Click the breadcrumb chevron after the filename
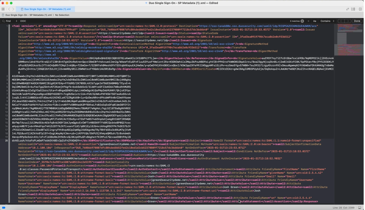The image size is (365, 210). (53, 15)
